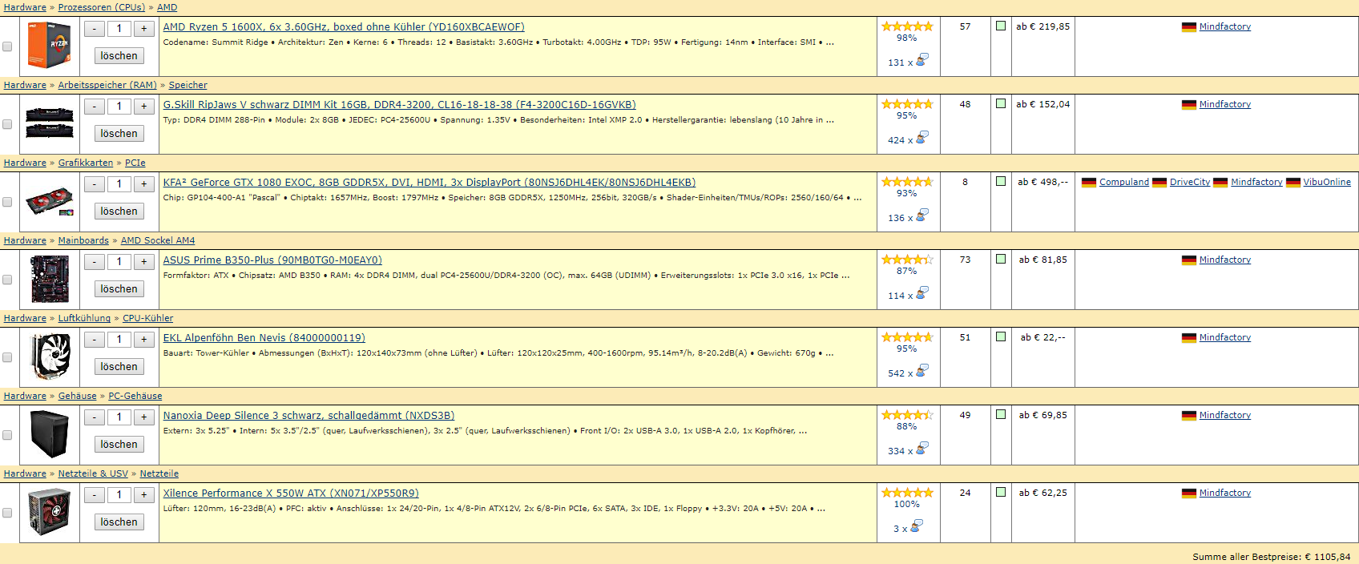
Task: Open the Arbeitsspeicher (RAM) breadcrumb
Action: (x=107, y=85)
